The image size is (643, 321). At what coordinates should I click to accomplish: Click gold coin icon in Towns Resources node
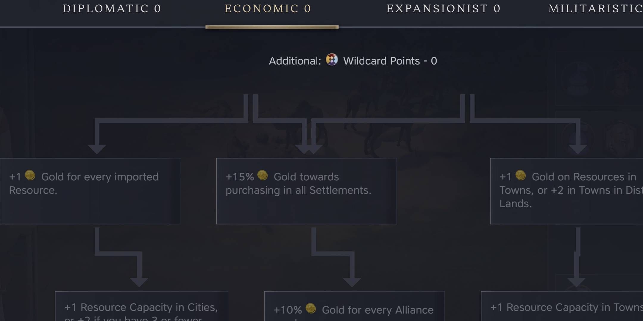[x=520, y=175]
